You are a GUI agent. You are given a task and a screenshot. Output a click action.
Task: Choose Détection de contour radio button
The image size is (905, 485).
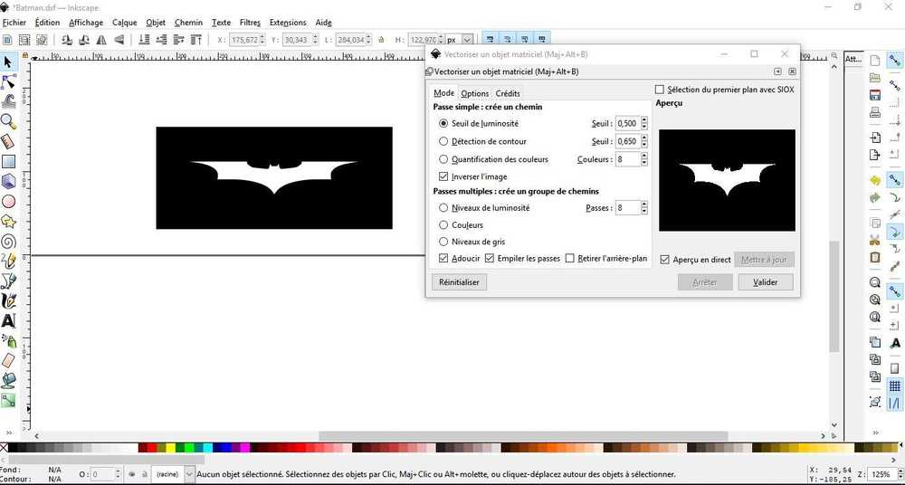pos(443,141)
